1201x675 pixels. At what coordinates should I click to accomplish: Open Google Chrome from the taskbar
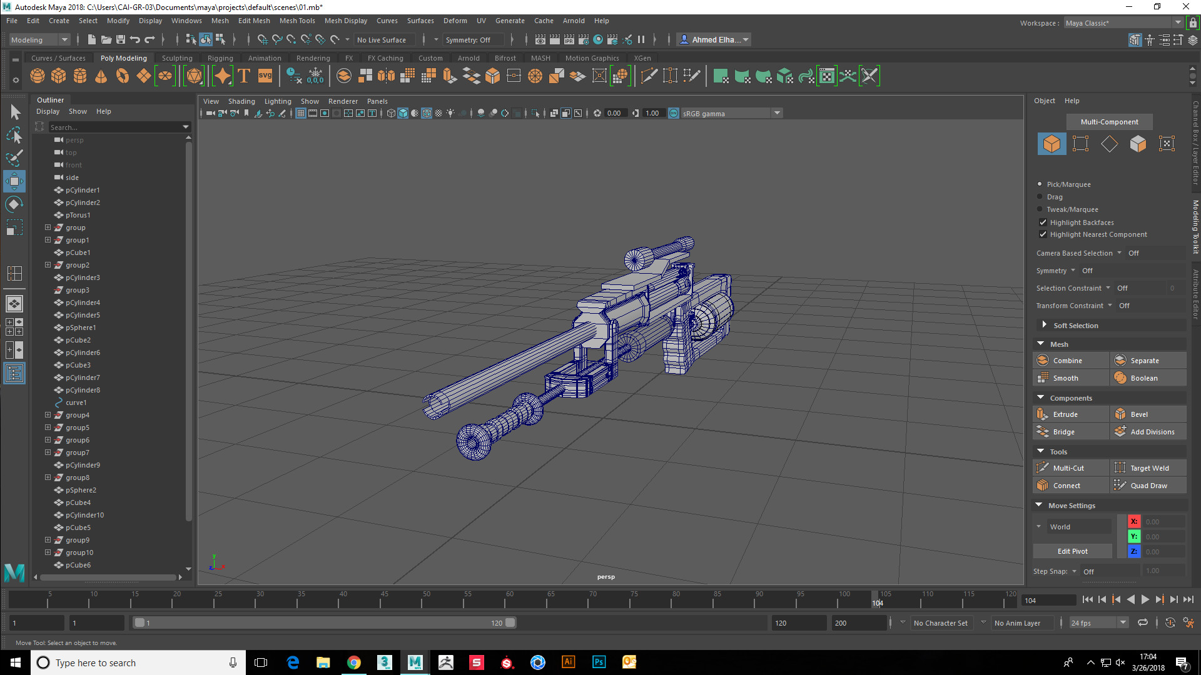point(354,662)
